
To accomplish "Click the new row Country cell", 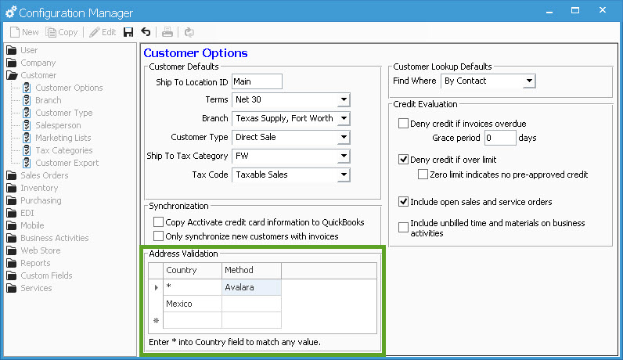I will click(x=193, y=320).
